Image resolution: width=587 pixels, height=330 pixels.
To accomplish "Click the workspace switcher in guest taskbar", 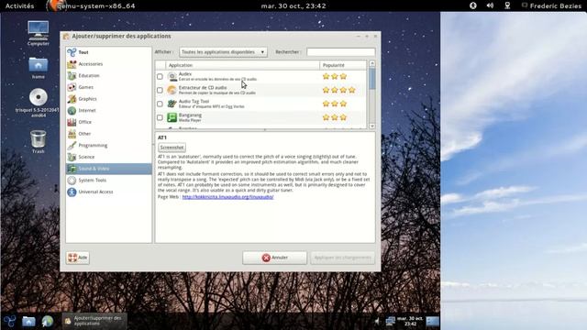I will (432, 321).
